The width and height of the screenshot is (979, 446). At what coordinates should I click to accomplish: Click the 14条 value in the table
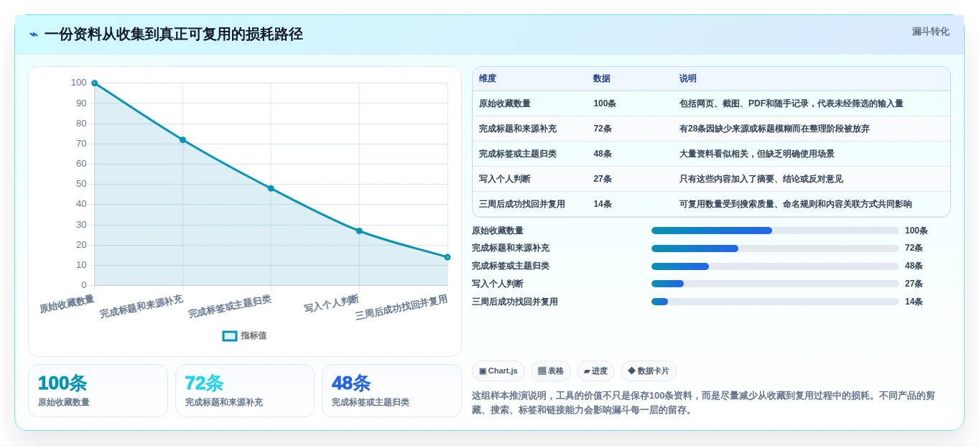(603, 204)
